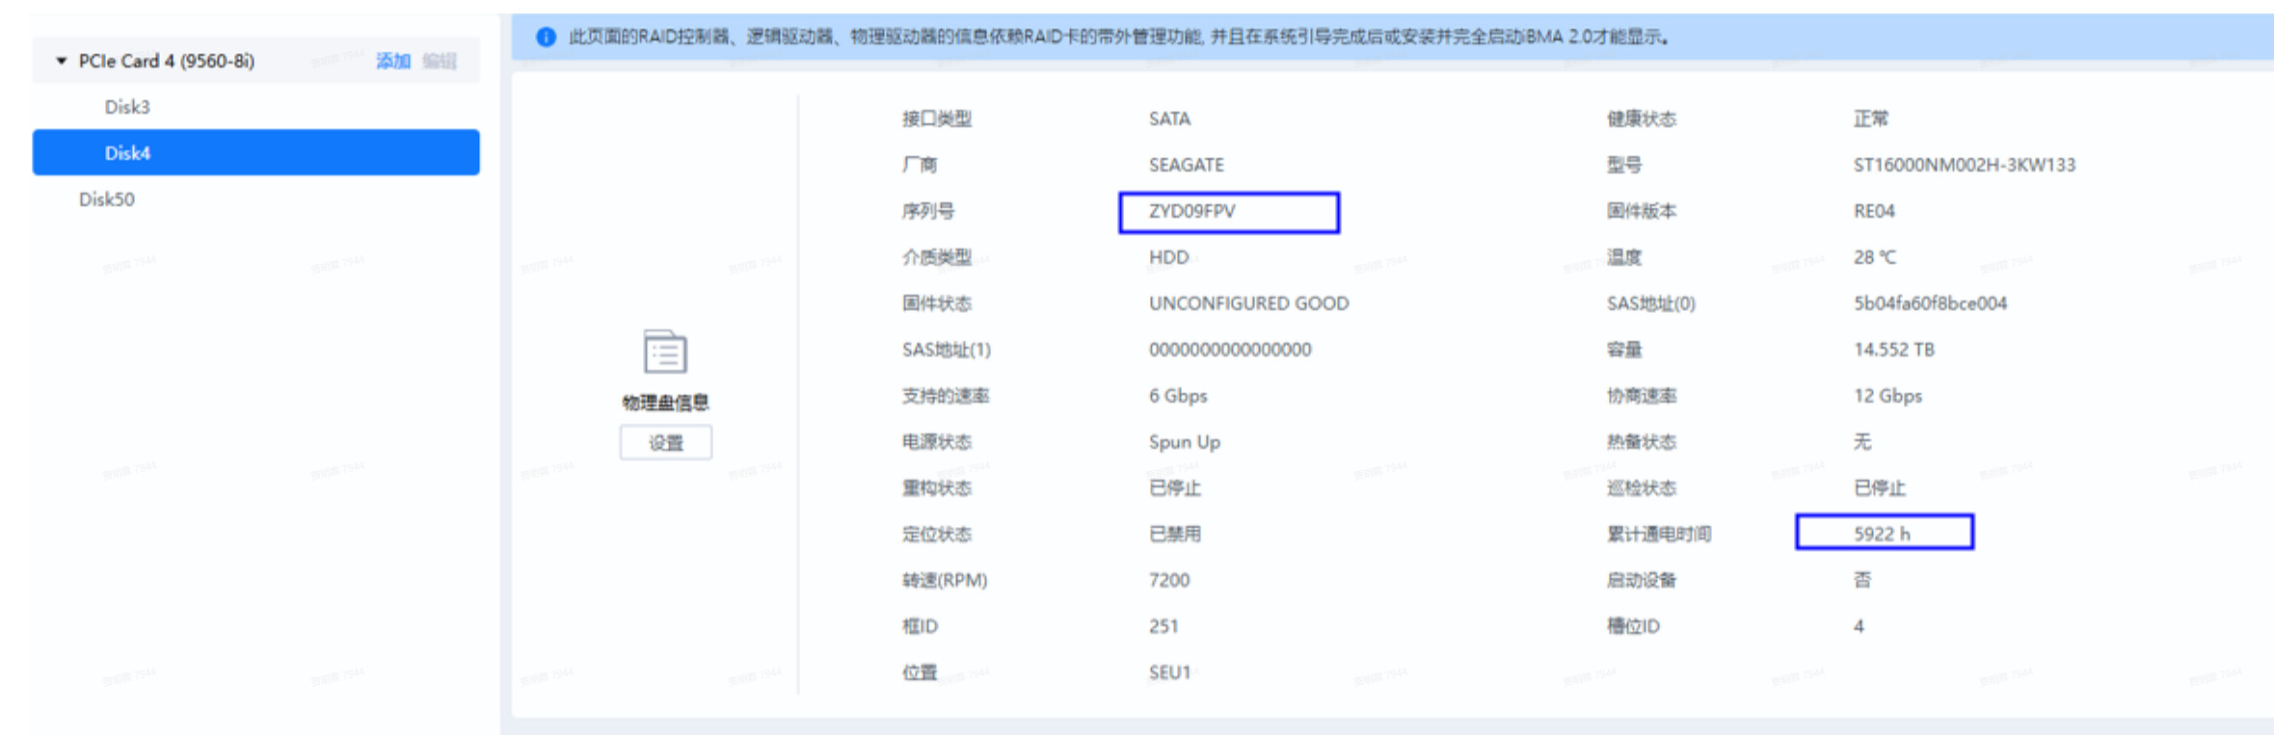This screenshot has height=735, width=2274.
Task: Click the model ST16000NM002H-3KW133 text
Action: pos(1964,165)
